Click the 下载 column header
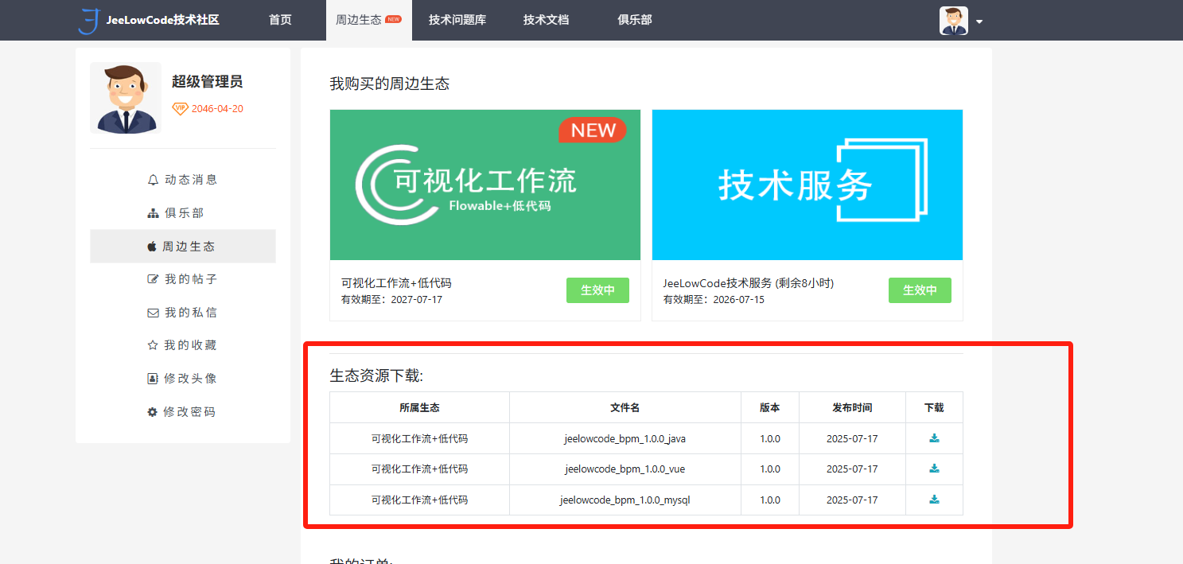Viewport: 1183px width, 564px height. 934,407
